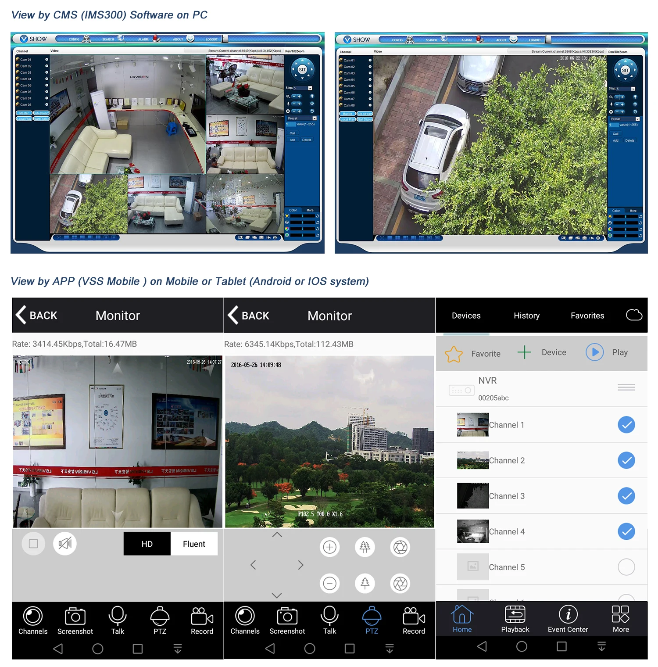The height and width of the screenshot is (667, 658).
Task: Click the Call button under Preset
Action: click(x=293, y=133)
